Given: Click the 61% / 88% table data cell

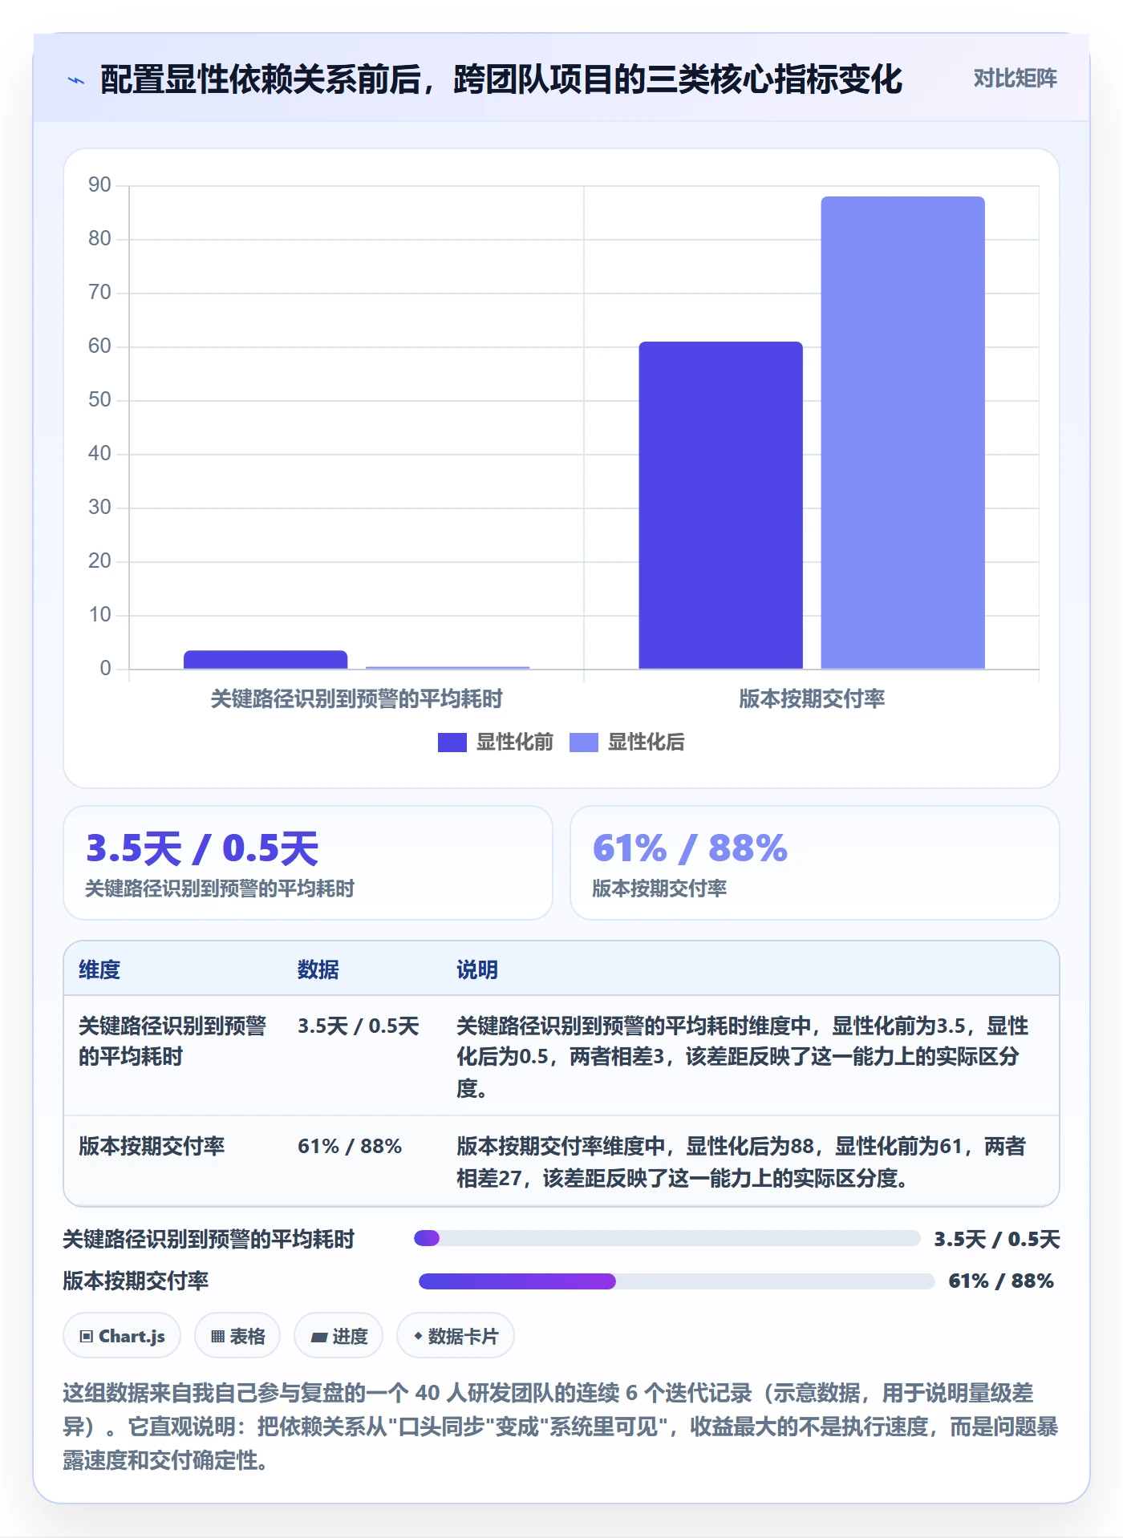Looking at the screenshot, I should coord(350,1146).
